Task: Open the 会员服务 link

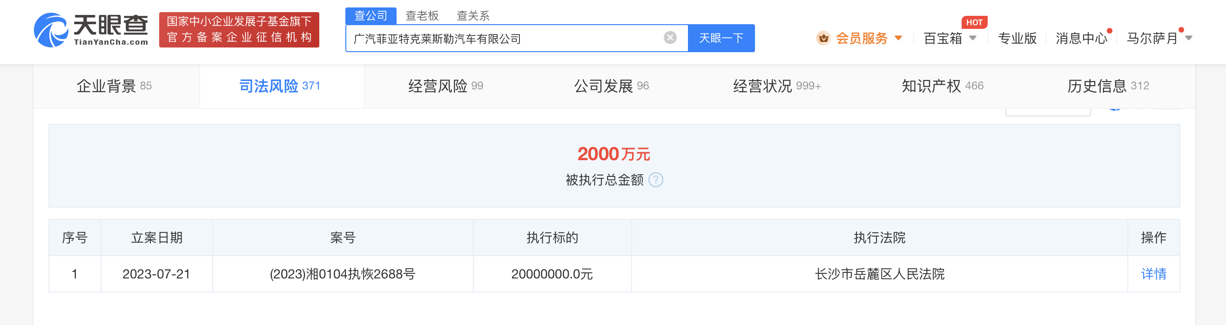Action: click(x=862, y=38)
